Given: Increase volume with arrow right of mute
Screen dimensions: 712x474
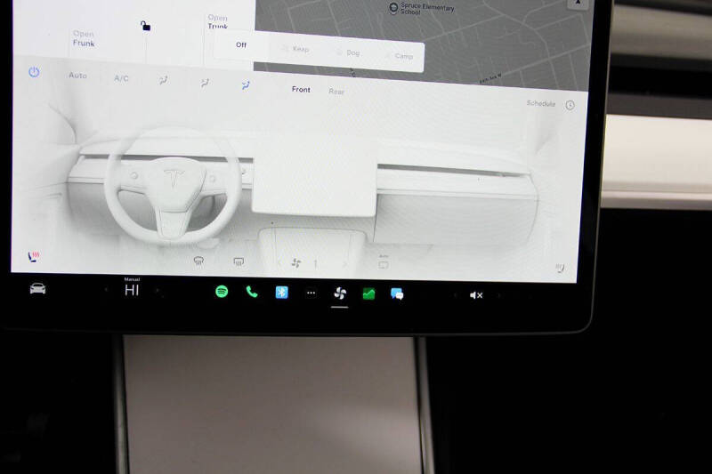Looking at the screenshot, I should [x=498, y=296].
